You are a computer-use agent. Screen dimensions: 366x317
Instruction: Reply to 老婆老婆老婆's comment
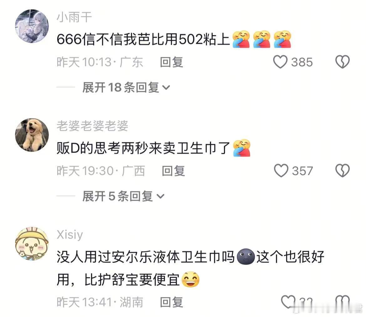tap(173, 171)
